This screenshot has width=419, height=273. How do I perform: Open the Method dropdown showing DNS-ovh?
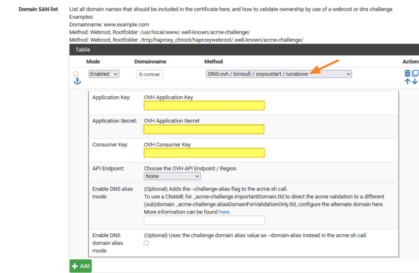point(279,74)
